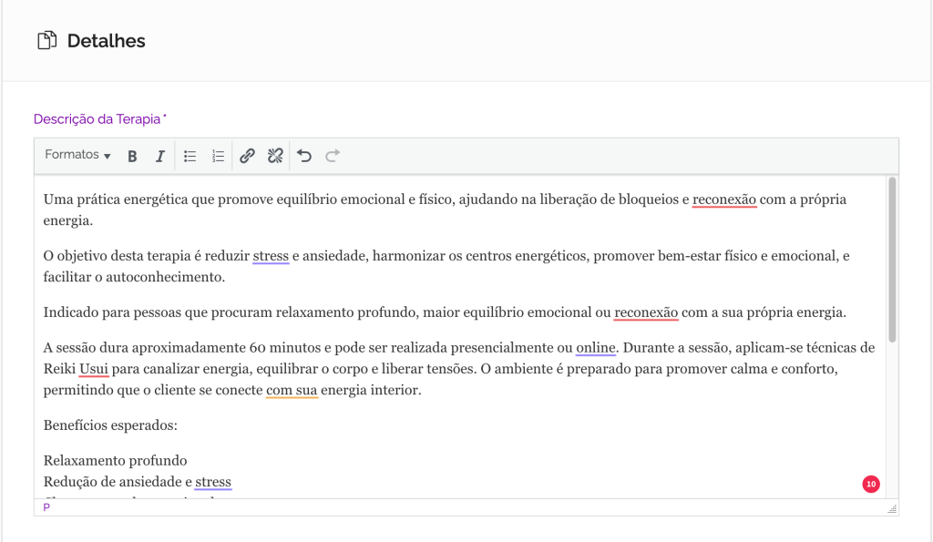Open the Formatos dropdown
Screen dimensions: 933x542
(77, 155)
